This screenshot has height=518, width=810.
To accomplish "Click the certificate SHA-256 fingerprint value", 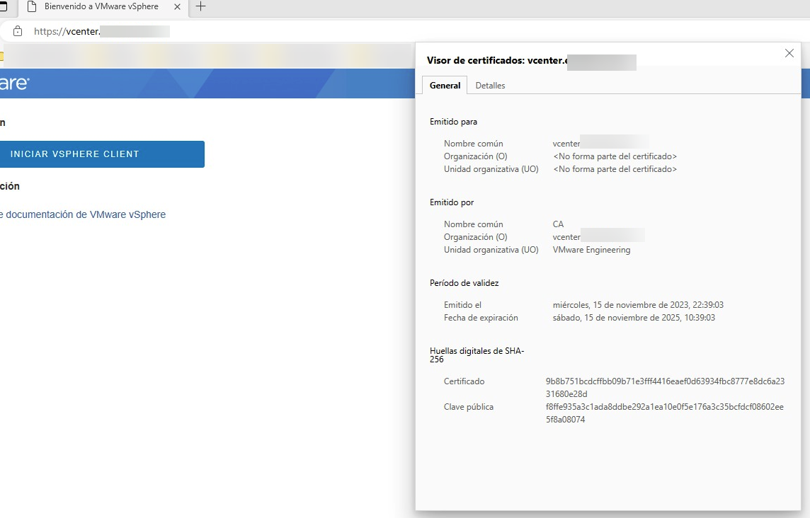I will click(x=665, y=387).
